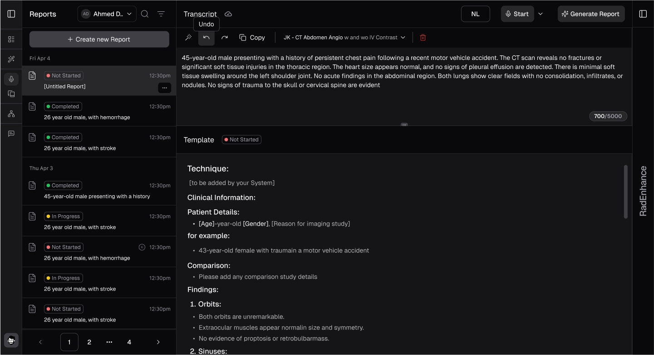Toggle the right sidebar panel icon

click(x=643, y=14)
